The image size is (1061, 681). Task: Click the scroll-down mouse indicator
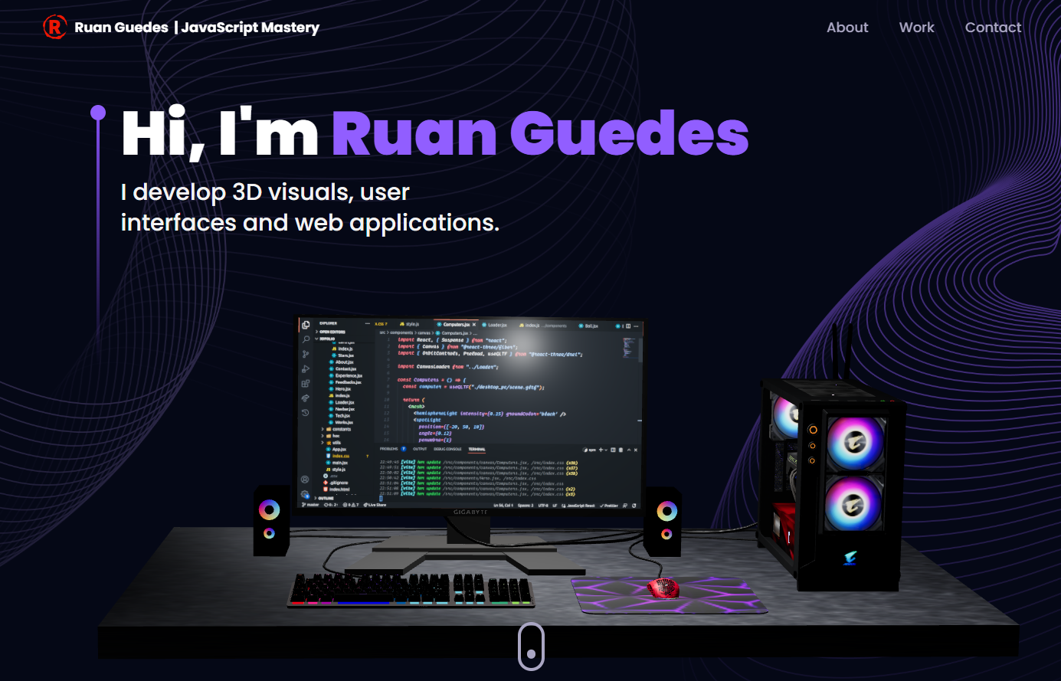pyautogui.click(x=532, y=646)
